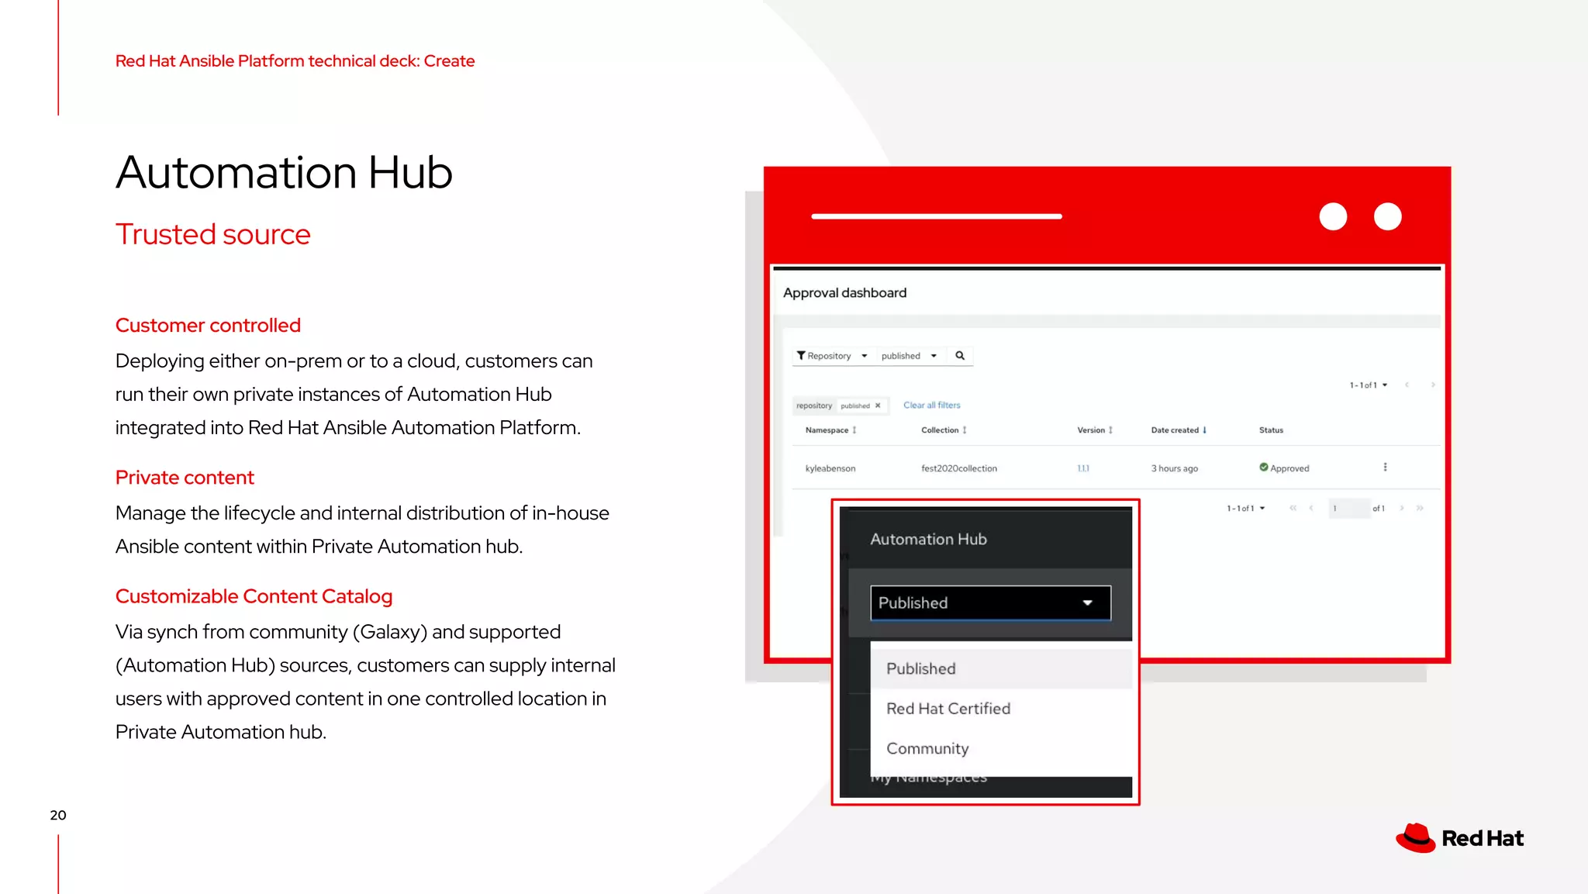The height and width of the screenshot is (894, 1588).
Task: Click the Clear all filters link
Action: coord(931,406)
